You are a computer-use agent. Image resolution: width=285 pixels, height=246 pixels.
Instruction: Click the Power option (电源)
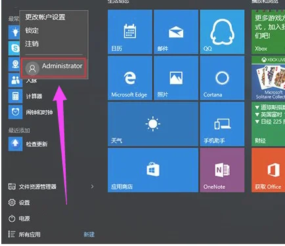(19, 218)
